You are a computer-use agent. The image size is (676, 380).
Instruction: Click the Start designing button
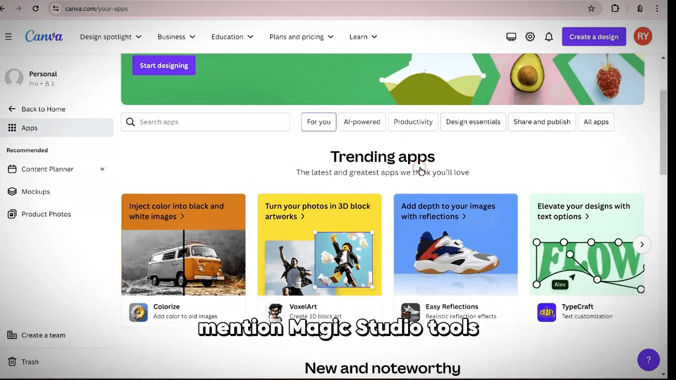click(164, 65)
